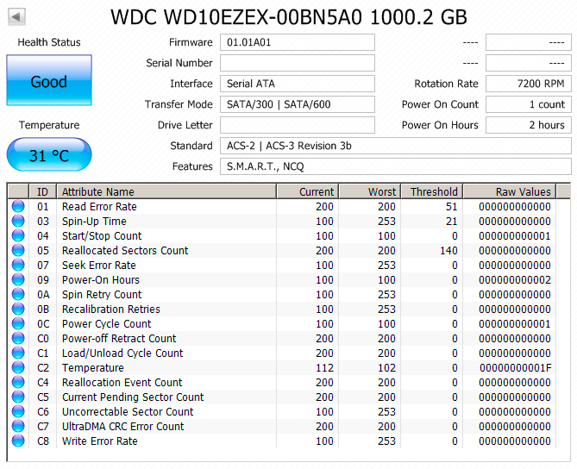The width and height of the screenshot is (577, 469).
Task: Click status icon for Uncorrectable Sector Count
Action: [18, 411]
